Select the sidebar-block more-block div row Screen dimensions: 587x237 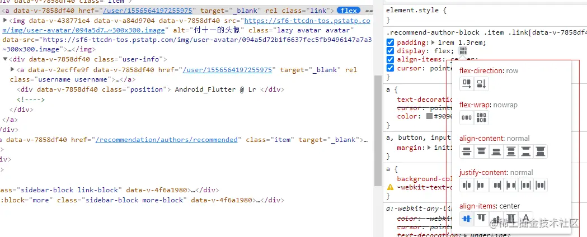(142, 200)
